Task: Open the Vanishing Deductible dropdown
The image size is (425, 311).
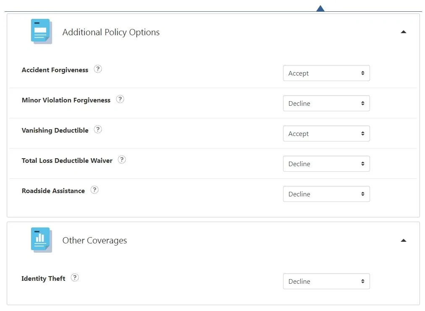Action: tap(326, 133)
